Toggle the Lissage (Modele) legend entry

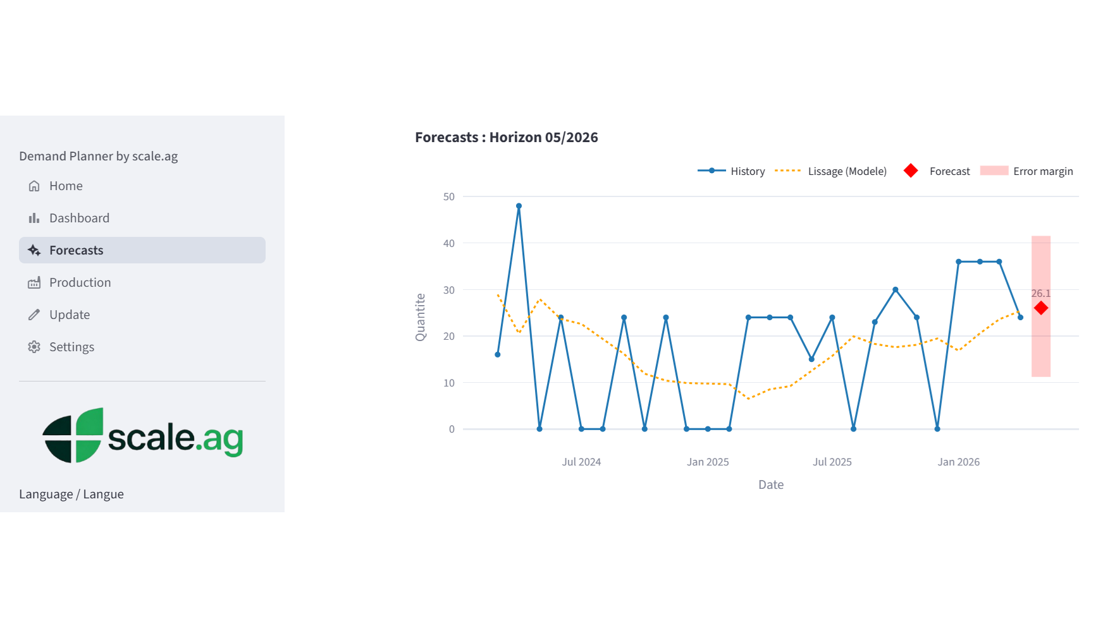830,171
